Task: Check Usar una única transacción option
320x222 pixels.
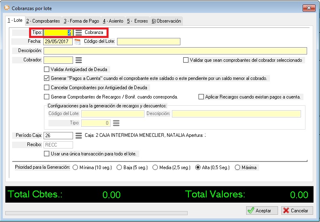Action: pos(46,154)
